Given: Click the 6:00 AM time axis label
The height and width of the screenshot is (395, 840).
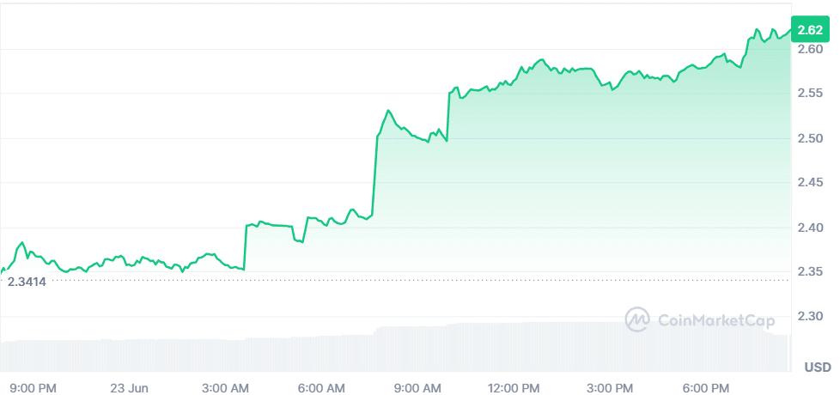Looking at the screenshot, I should pos(323,386).
